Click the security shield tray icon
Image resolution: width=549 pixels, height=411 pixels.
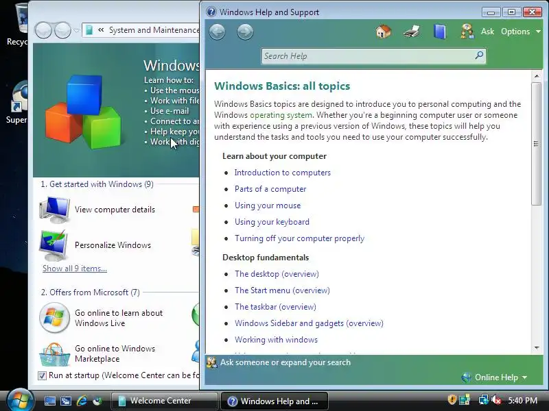[452, 399]
